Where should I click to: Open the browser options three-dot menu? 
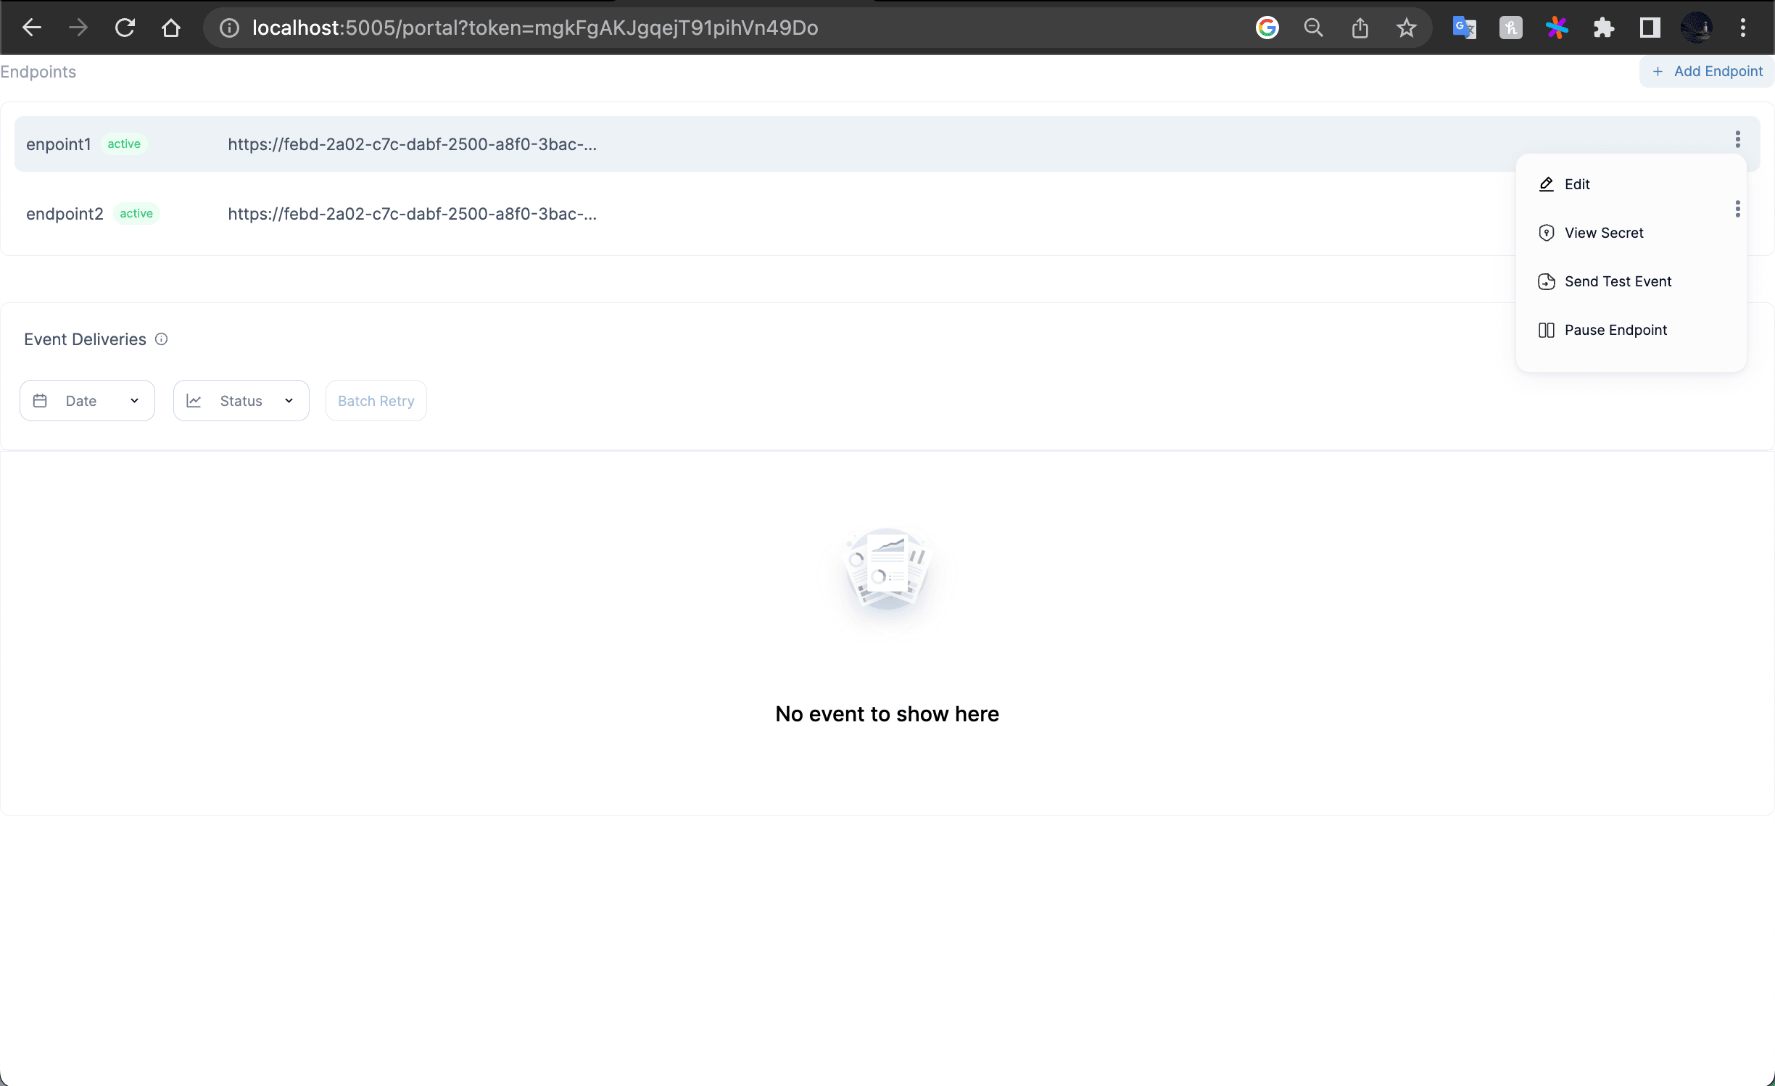pos(1743,28)
